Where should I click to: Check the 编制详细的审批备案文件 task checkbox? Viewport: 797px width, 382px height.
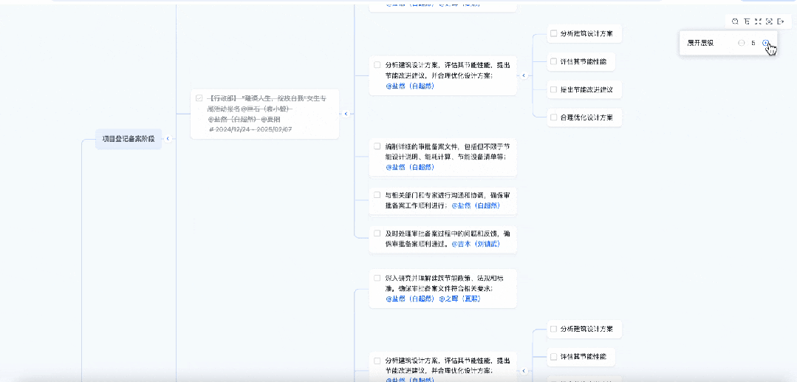pos(377,146)
